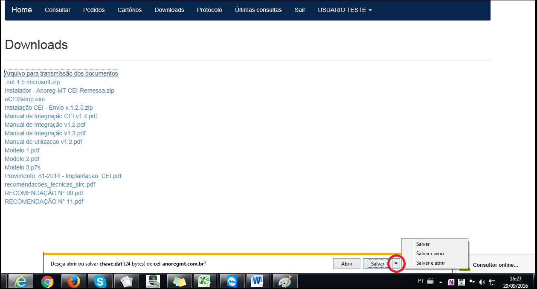
Task: Open Sticky Notes from the taskbar
Action: 179,281
